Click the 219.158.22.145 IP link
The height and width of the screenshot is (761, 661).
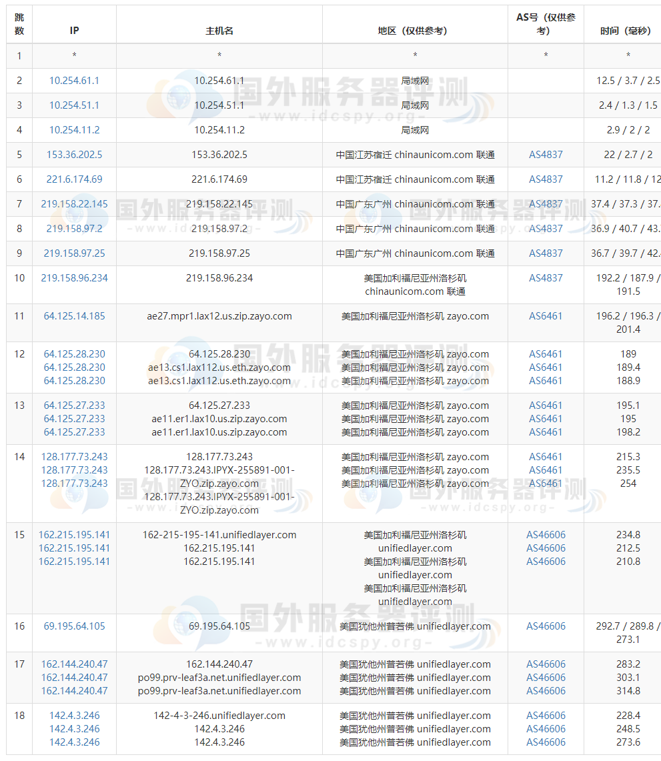(74, 204)
